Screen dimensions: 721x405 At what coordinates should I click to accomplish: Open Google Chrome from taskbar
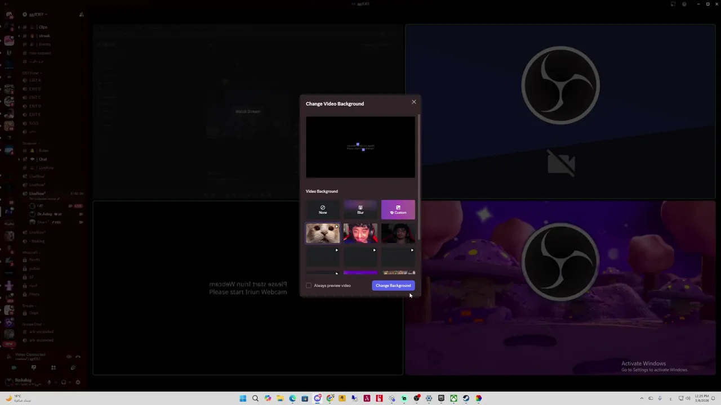point(330,398)
